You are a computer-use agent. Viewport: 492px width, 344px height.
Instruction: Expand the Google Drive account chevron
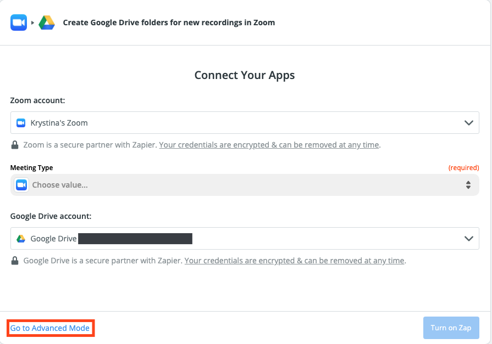click(469, 239)
